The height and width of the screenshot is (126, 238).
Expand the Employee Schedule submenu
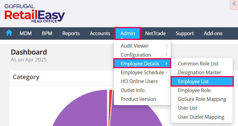click(142, 72)
